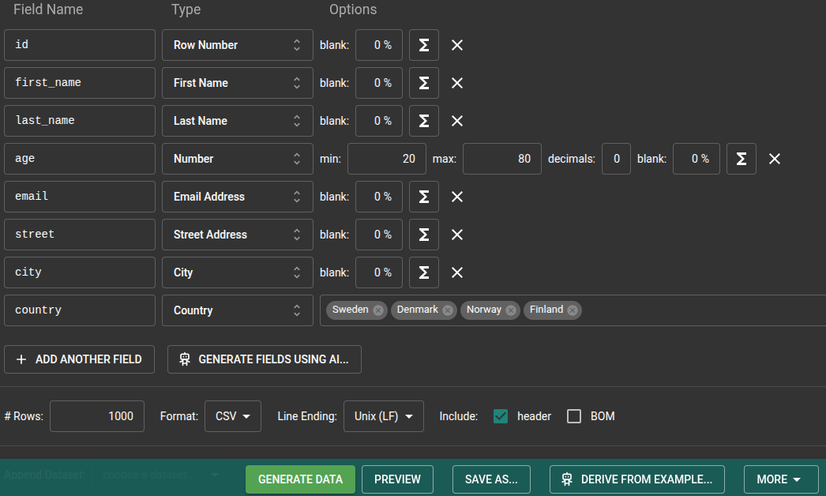Open formula editor for last_name field
Screen dimensions: 826x496
424,121
